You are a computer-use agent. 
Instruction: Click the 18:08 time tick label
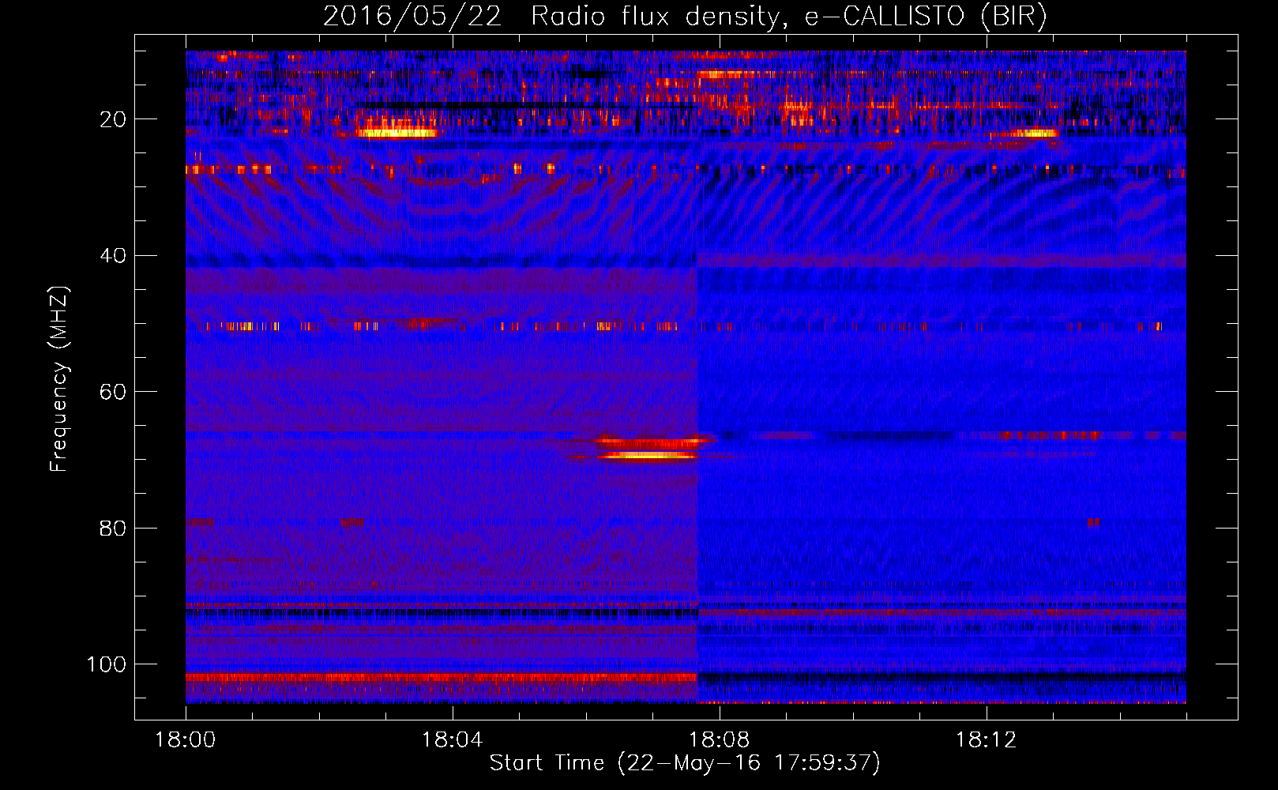(x=720, y=740)
